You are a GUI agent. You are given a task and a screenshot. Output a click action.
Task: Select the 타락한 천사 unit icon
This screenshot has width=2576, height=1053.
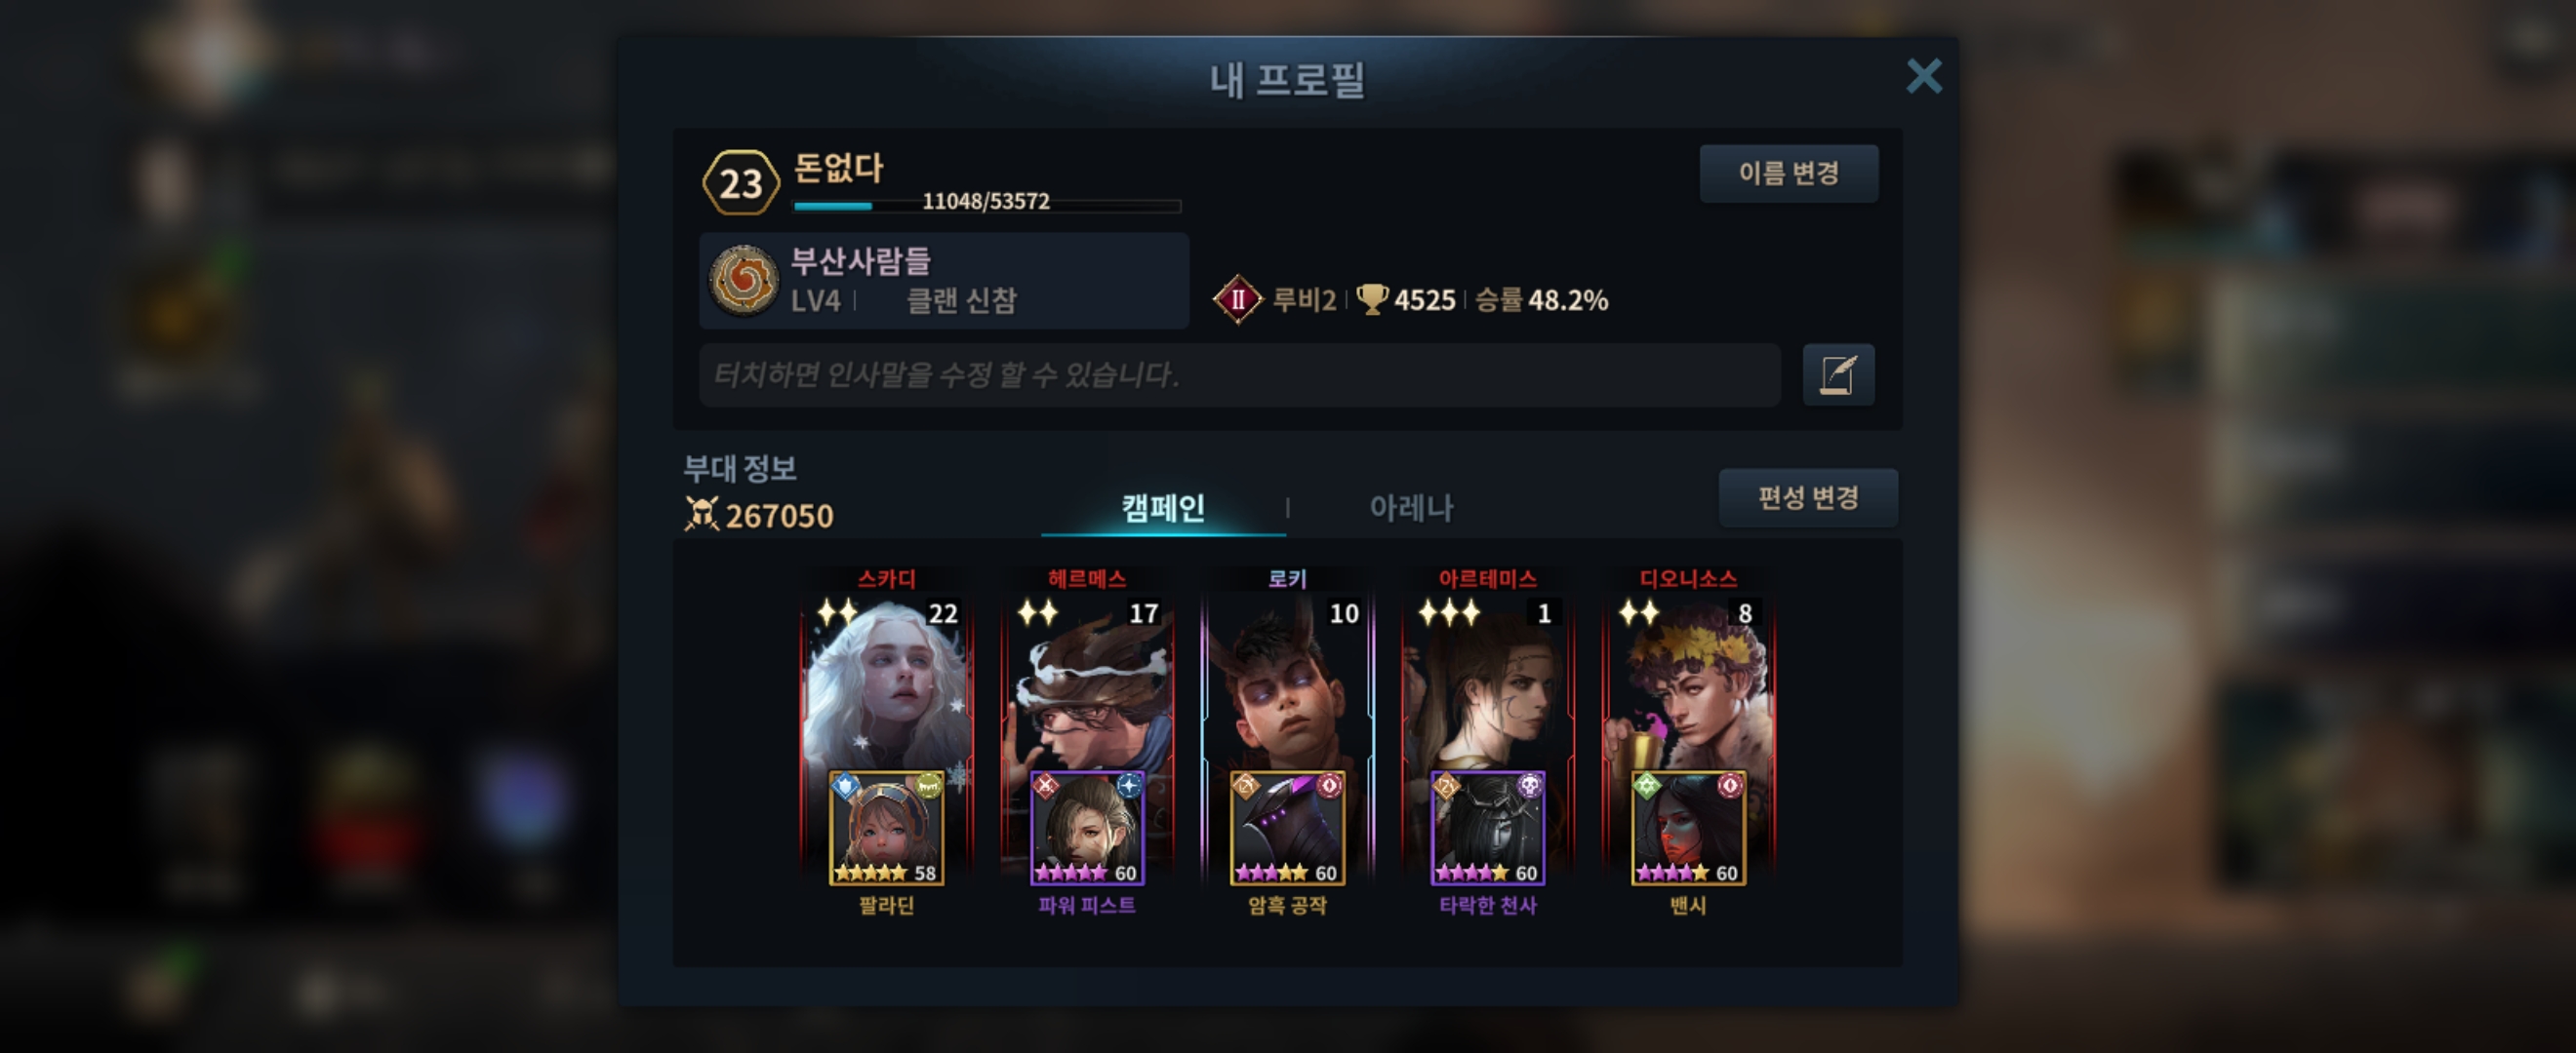1488,828
